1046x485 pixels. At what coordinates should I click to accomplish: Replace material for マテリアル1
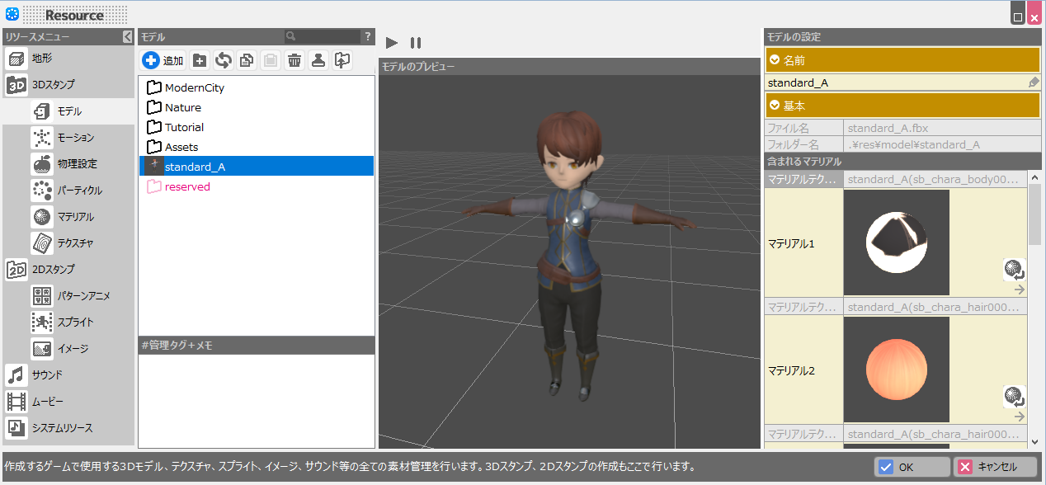pos(1014,270)
